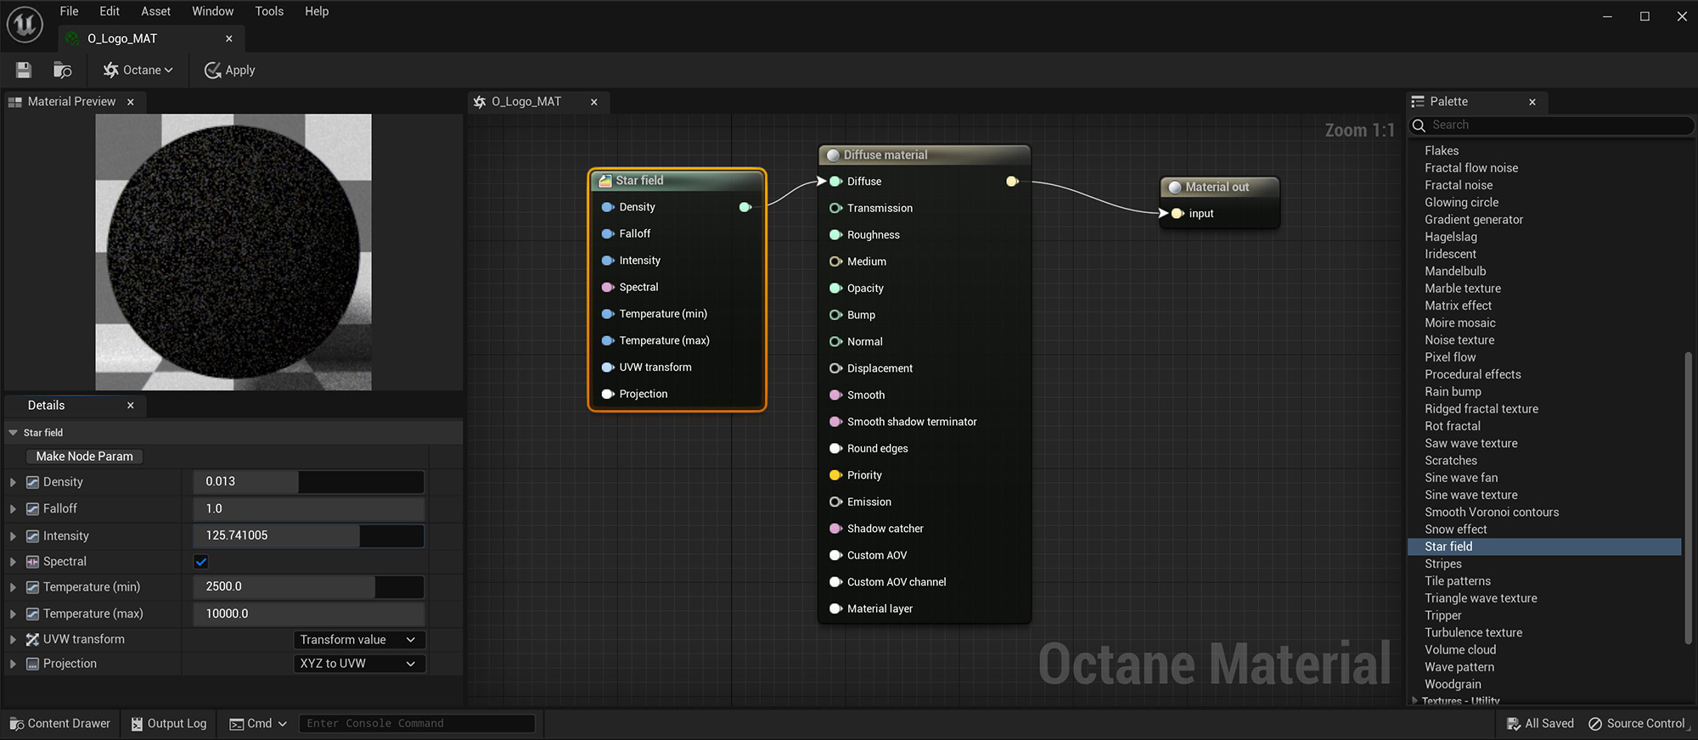Toggle the Density parameter icon checkbox
This screenshot has width=1698, height=740.
(32, 482)
